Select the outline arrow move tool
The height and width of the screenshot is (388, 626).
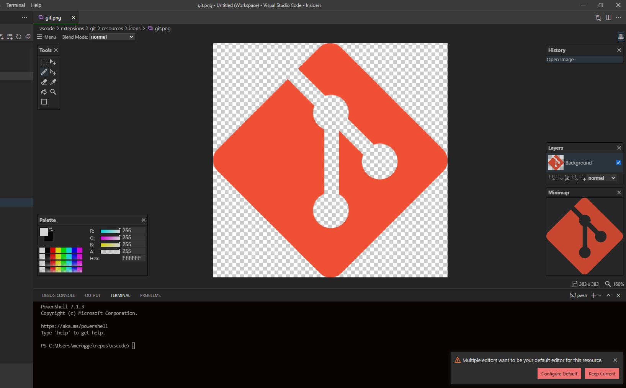pos(53,72)
